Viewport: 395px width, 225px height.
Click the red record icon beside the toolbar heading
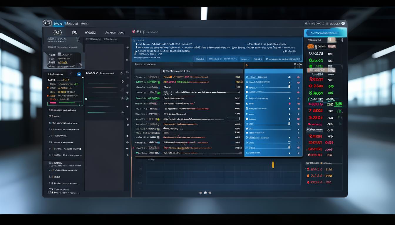[134, 32]
